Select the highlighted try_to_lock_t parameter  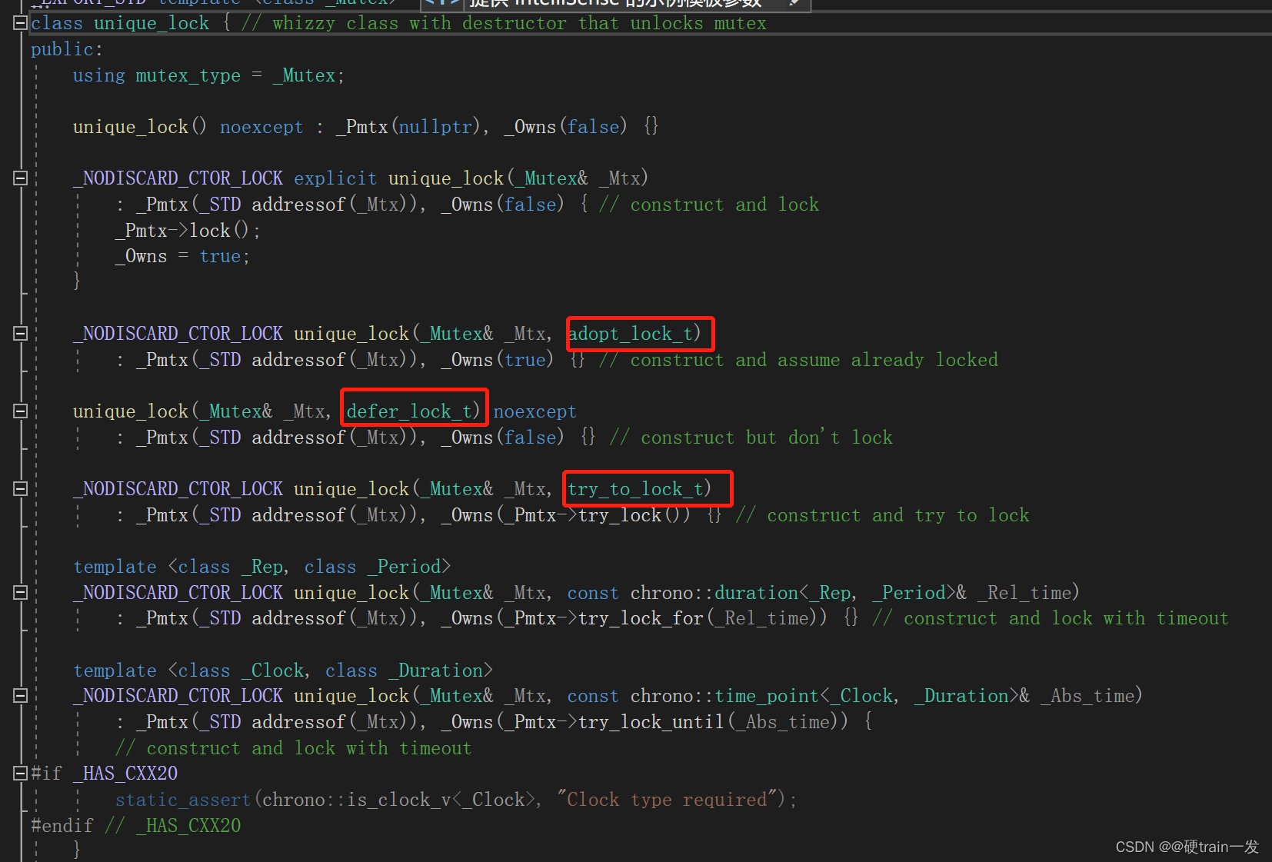(x=646, y=488)
